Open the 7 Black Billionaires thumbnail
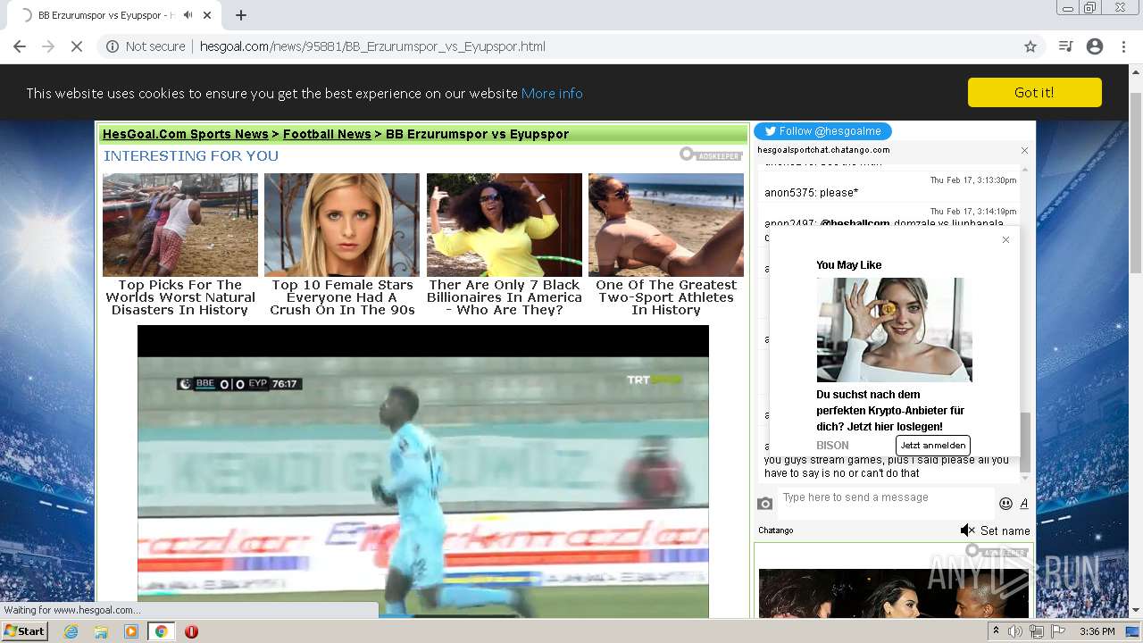Image resolution: width=1143 pixels, height=643 pixels. tap(505, 225)
